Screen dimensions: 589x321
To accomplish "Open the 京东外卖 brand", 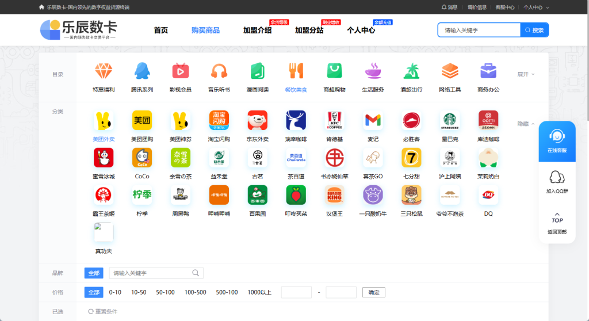I will tap(257, 120).
